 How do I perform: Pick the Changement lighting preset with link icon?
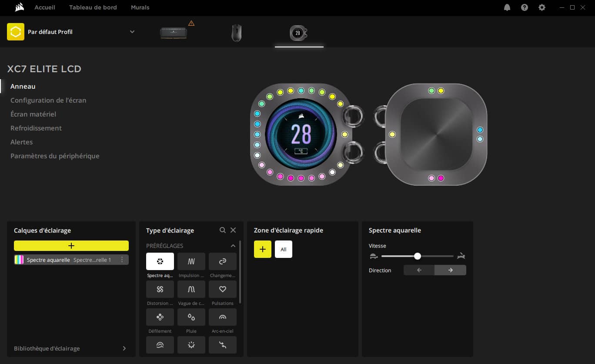click(223, 261)
